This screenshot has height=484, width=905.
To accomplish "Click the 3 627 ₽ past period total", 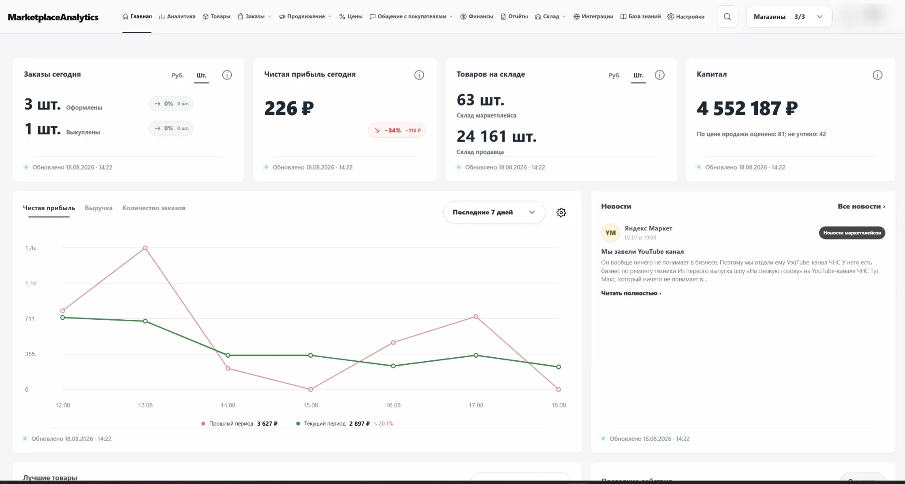I will point(267,423).
